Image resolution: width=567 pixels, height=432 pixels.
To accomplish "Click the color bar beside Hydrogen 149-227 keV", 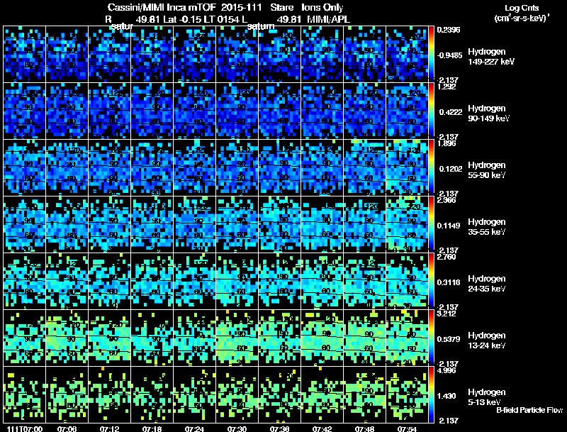I will pyautogui.click(x=431, y=53).
